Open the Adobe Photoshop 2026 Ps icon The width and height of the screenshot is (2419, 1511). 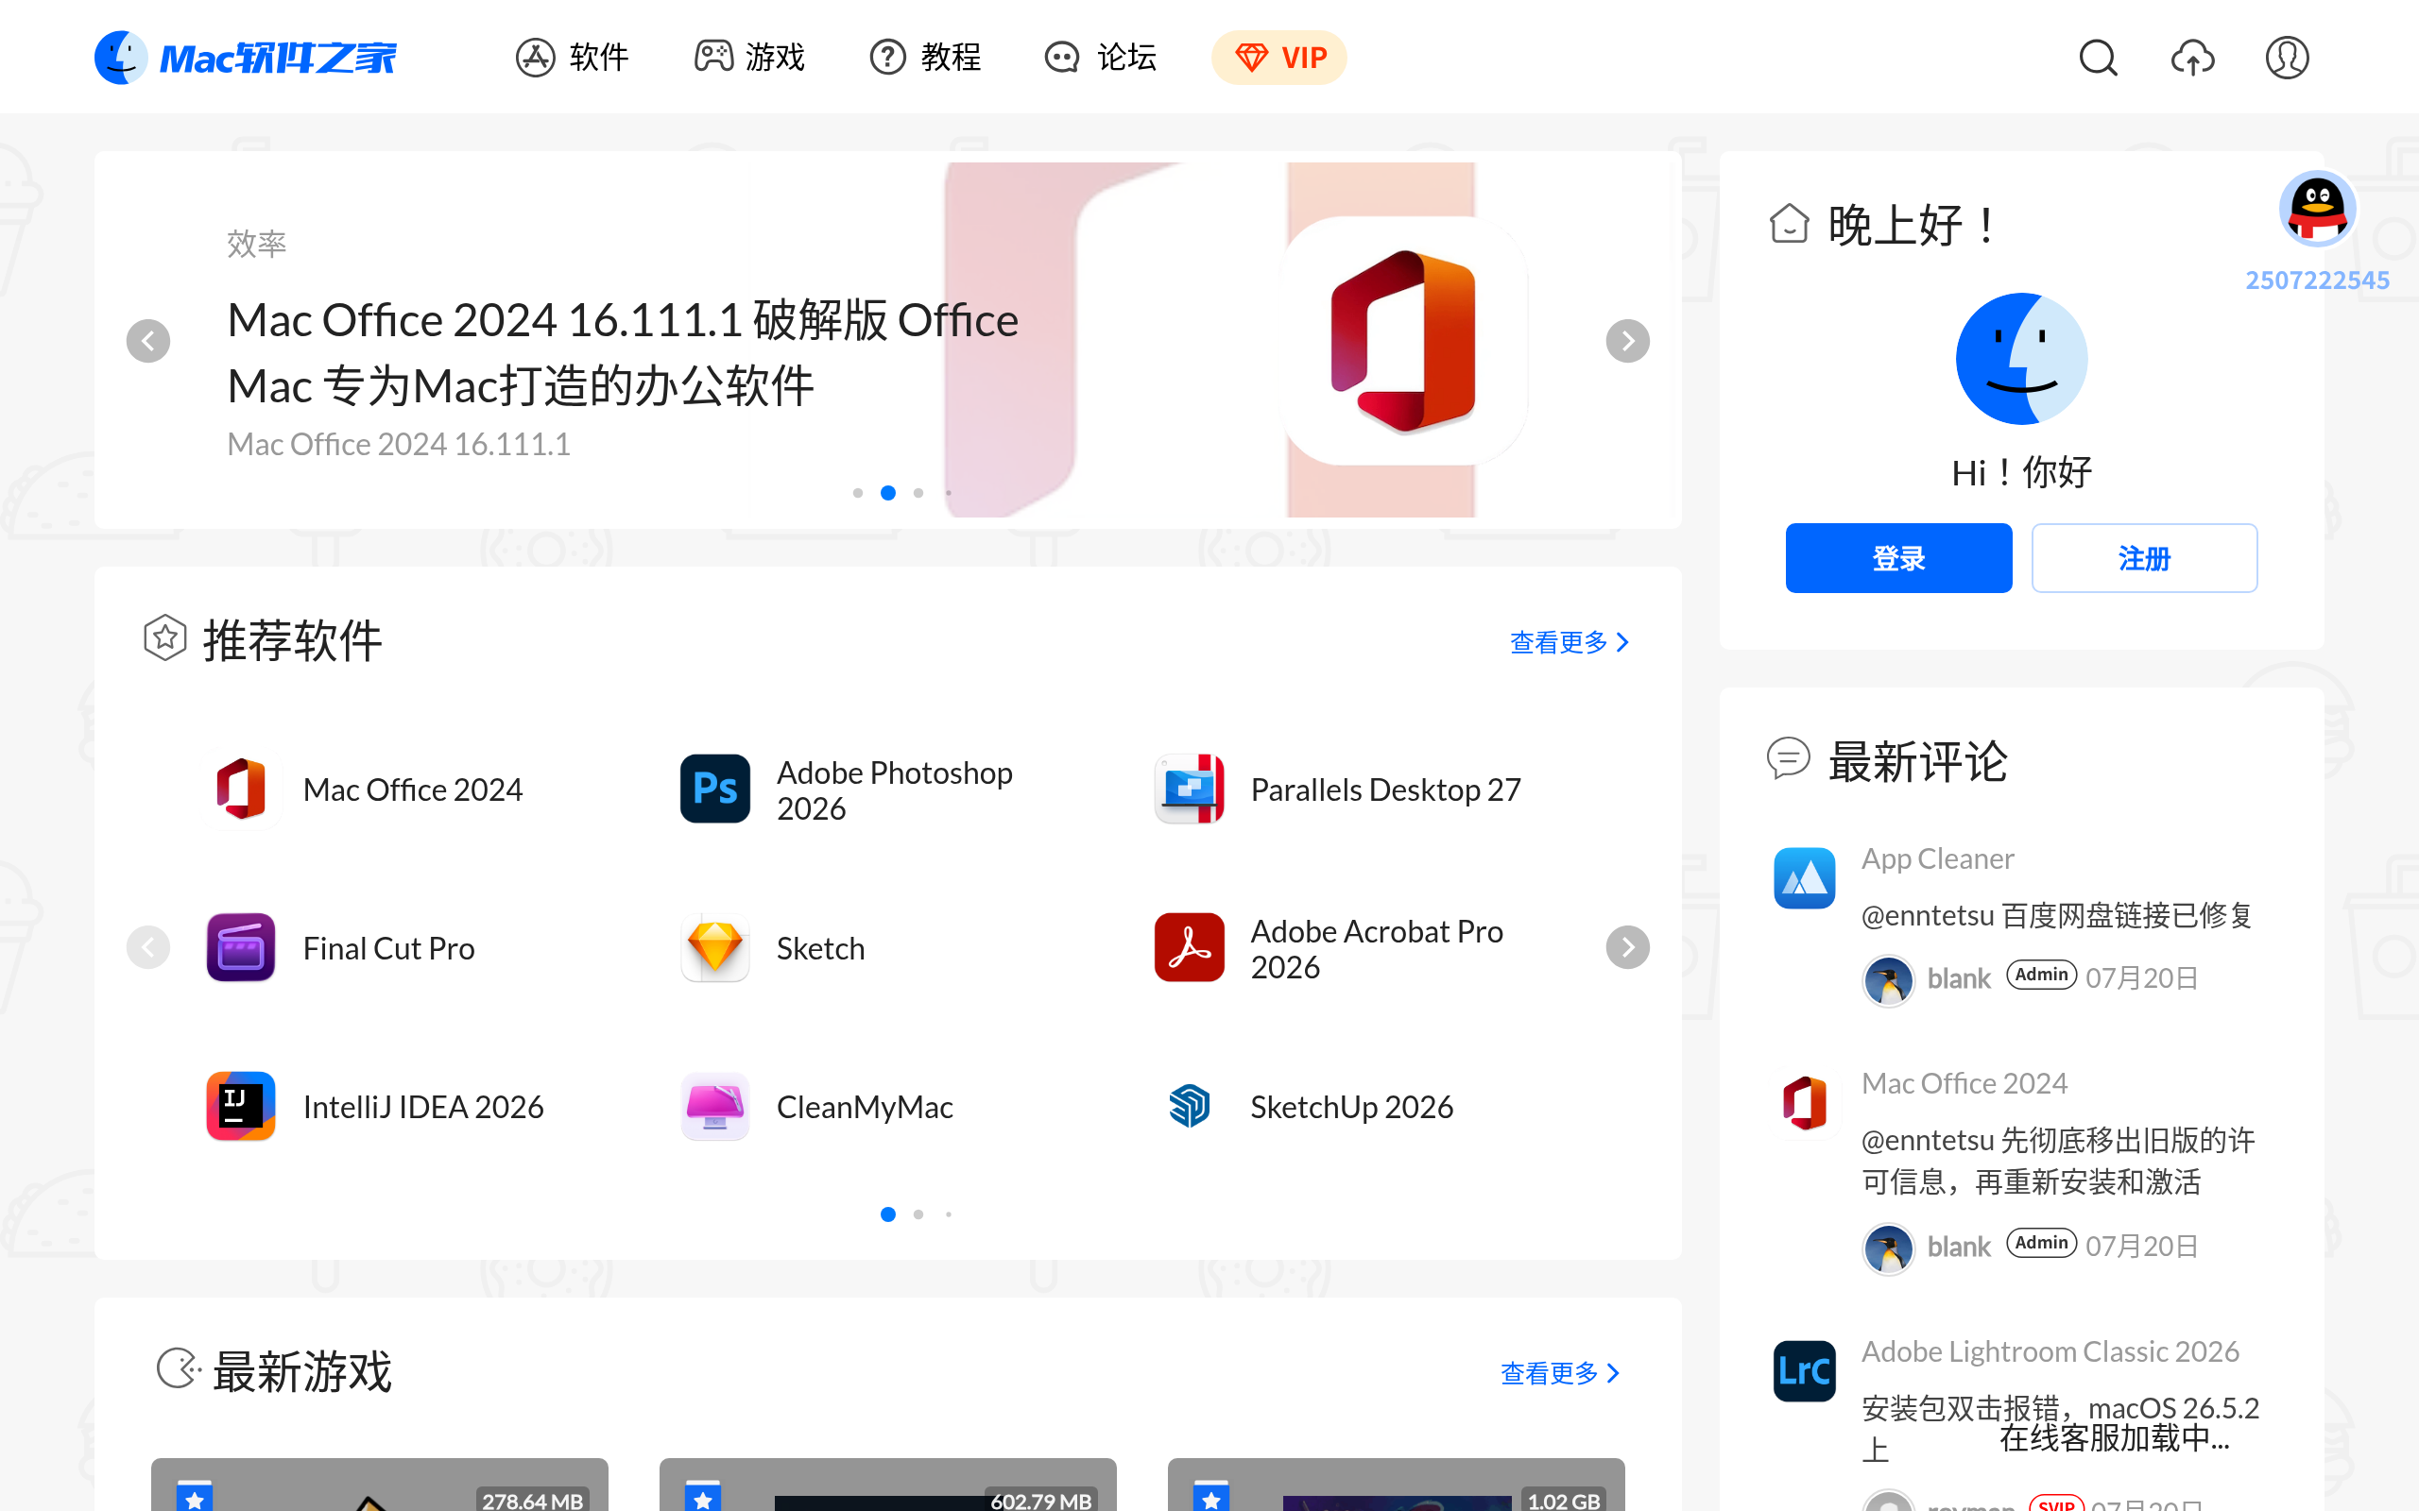coord(714,789)
